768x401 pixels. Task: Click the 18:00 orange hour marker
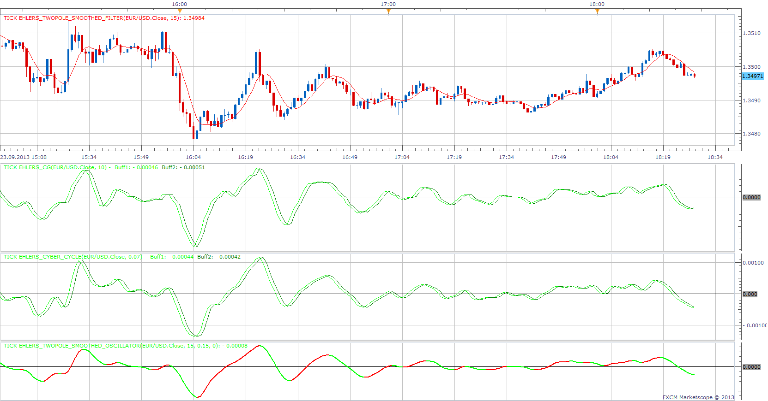point(597,11)
